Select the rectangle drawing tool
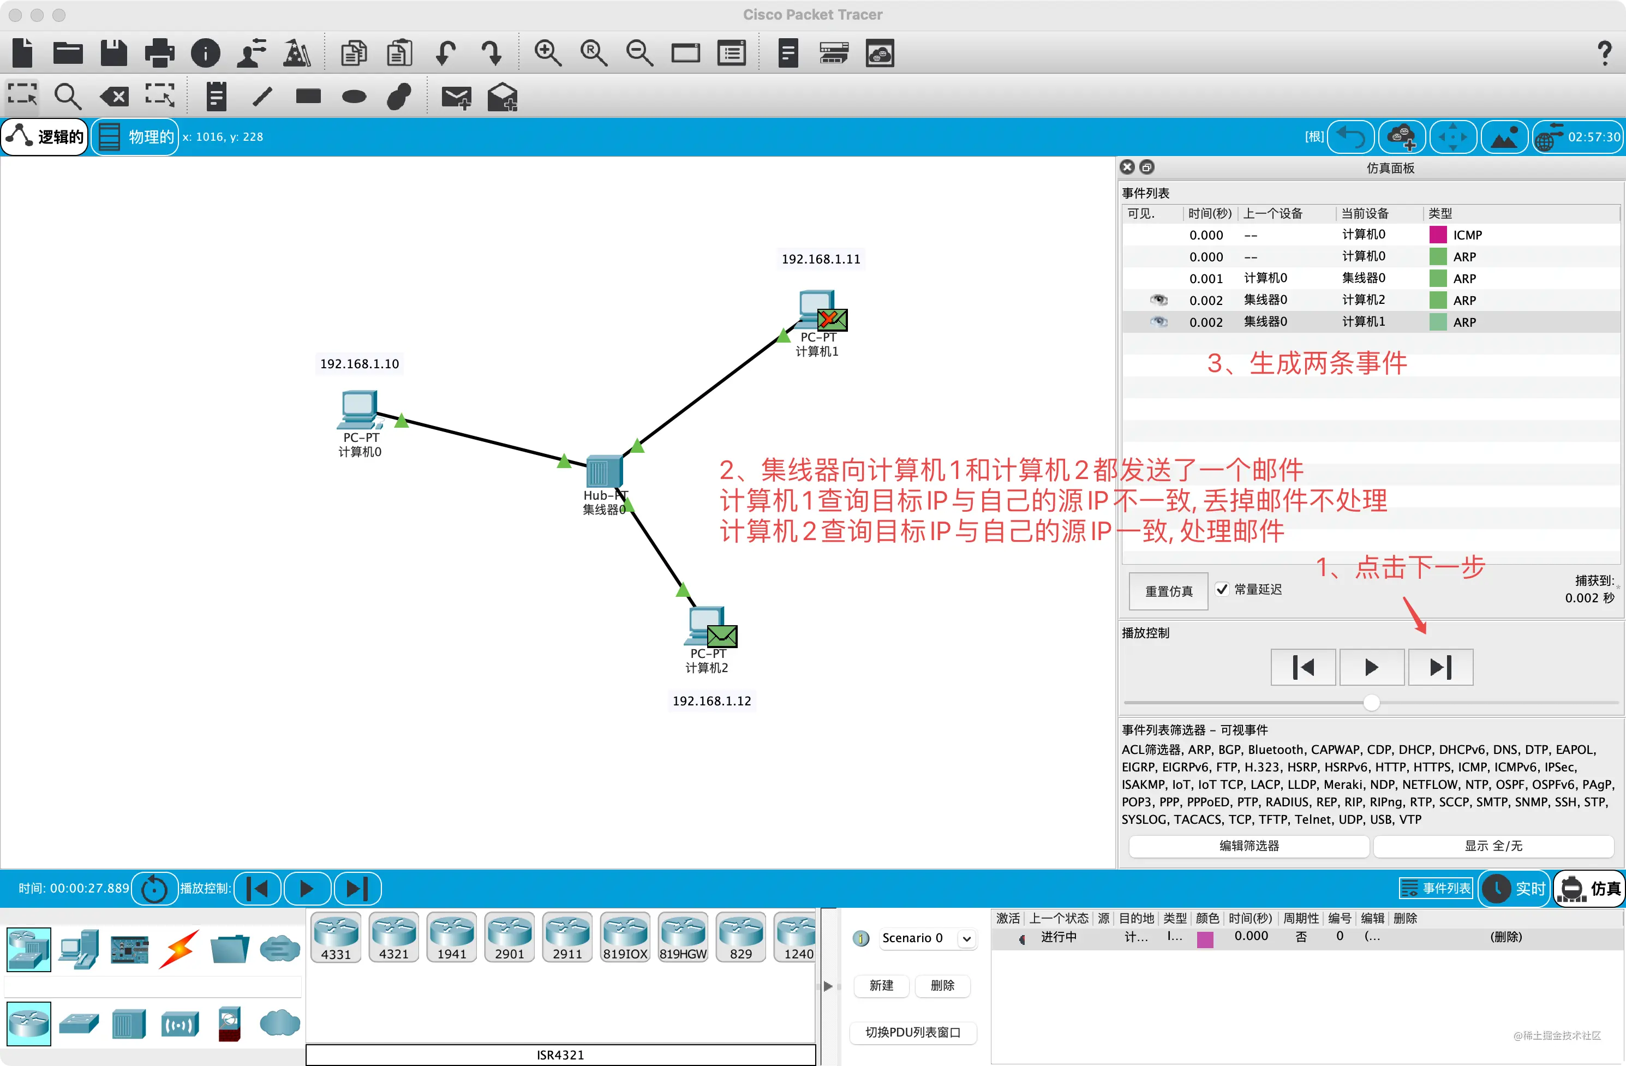1626x1066 pixels. coord(308,95)
